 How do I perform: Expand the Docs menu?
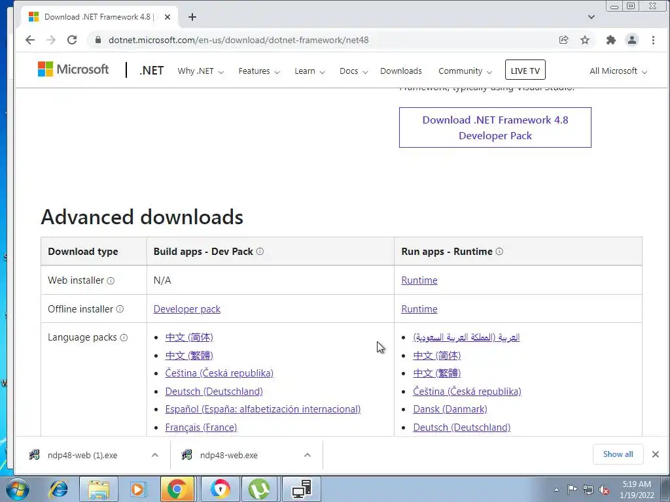tap(353, 71)
